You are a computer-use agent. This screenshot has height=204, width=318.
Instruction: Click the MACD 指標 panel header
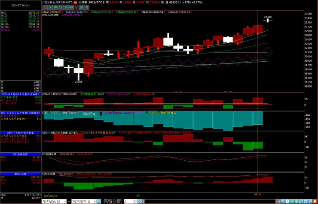click(21, 174)
